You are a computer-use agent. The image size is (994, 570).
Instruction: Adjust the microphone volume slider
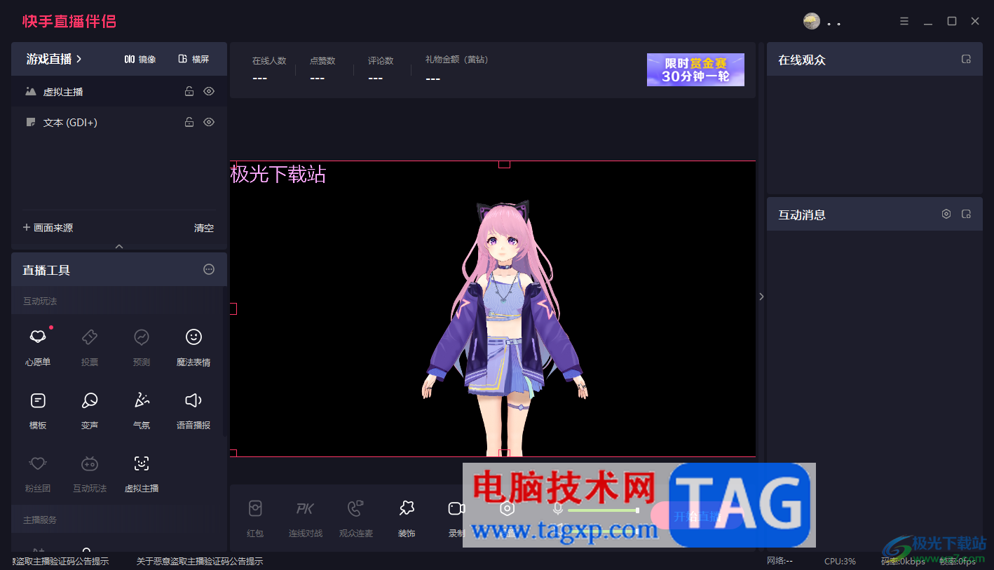click(603, 510)
